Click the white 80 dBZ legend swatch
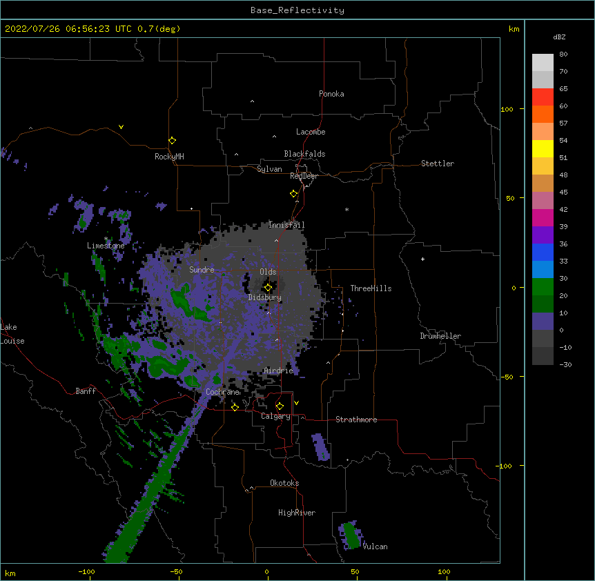The image size is (595, 581). pos(543,63)
